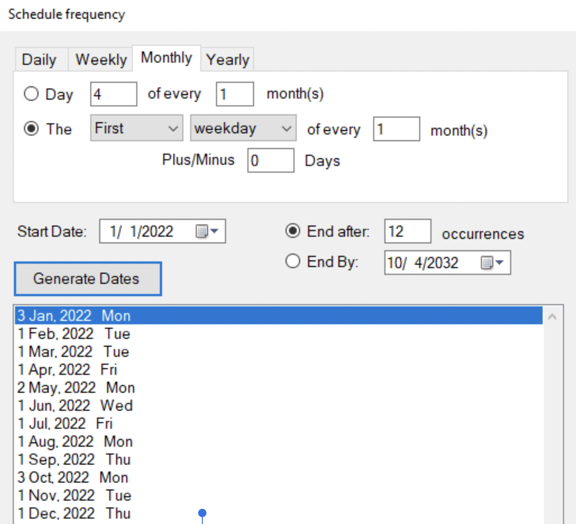Choose the "End By" option
Image resolution: width=576 pixels, height=524 pixels.
[x=293, y=261]
